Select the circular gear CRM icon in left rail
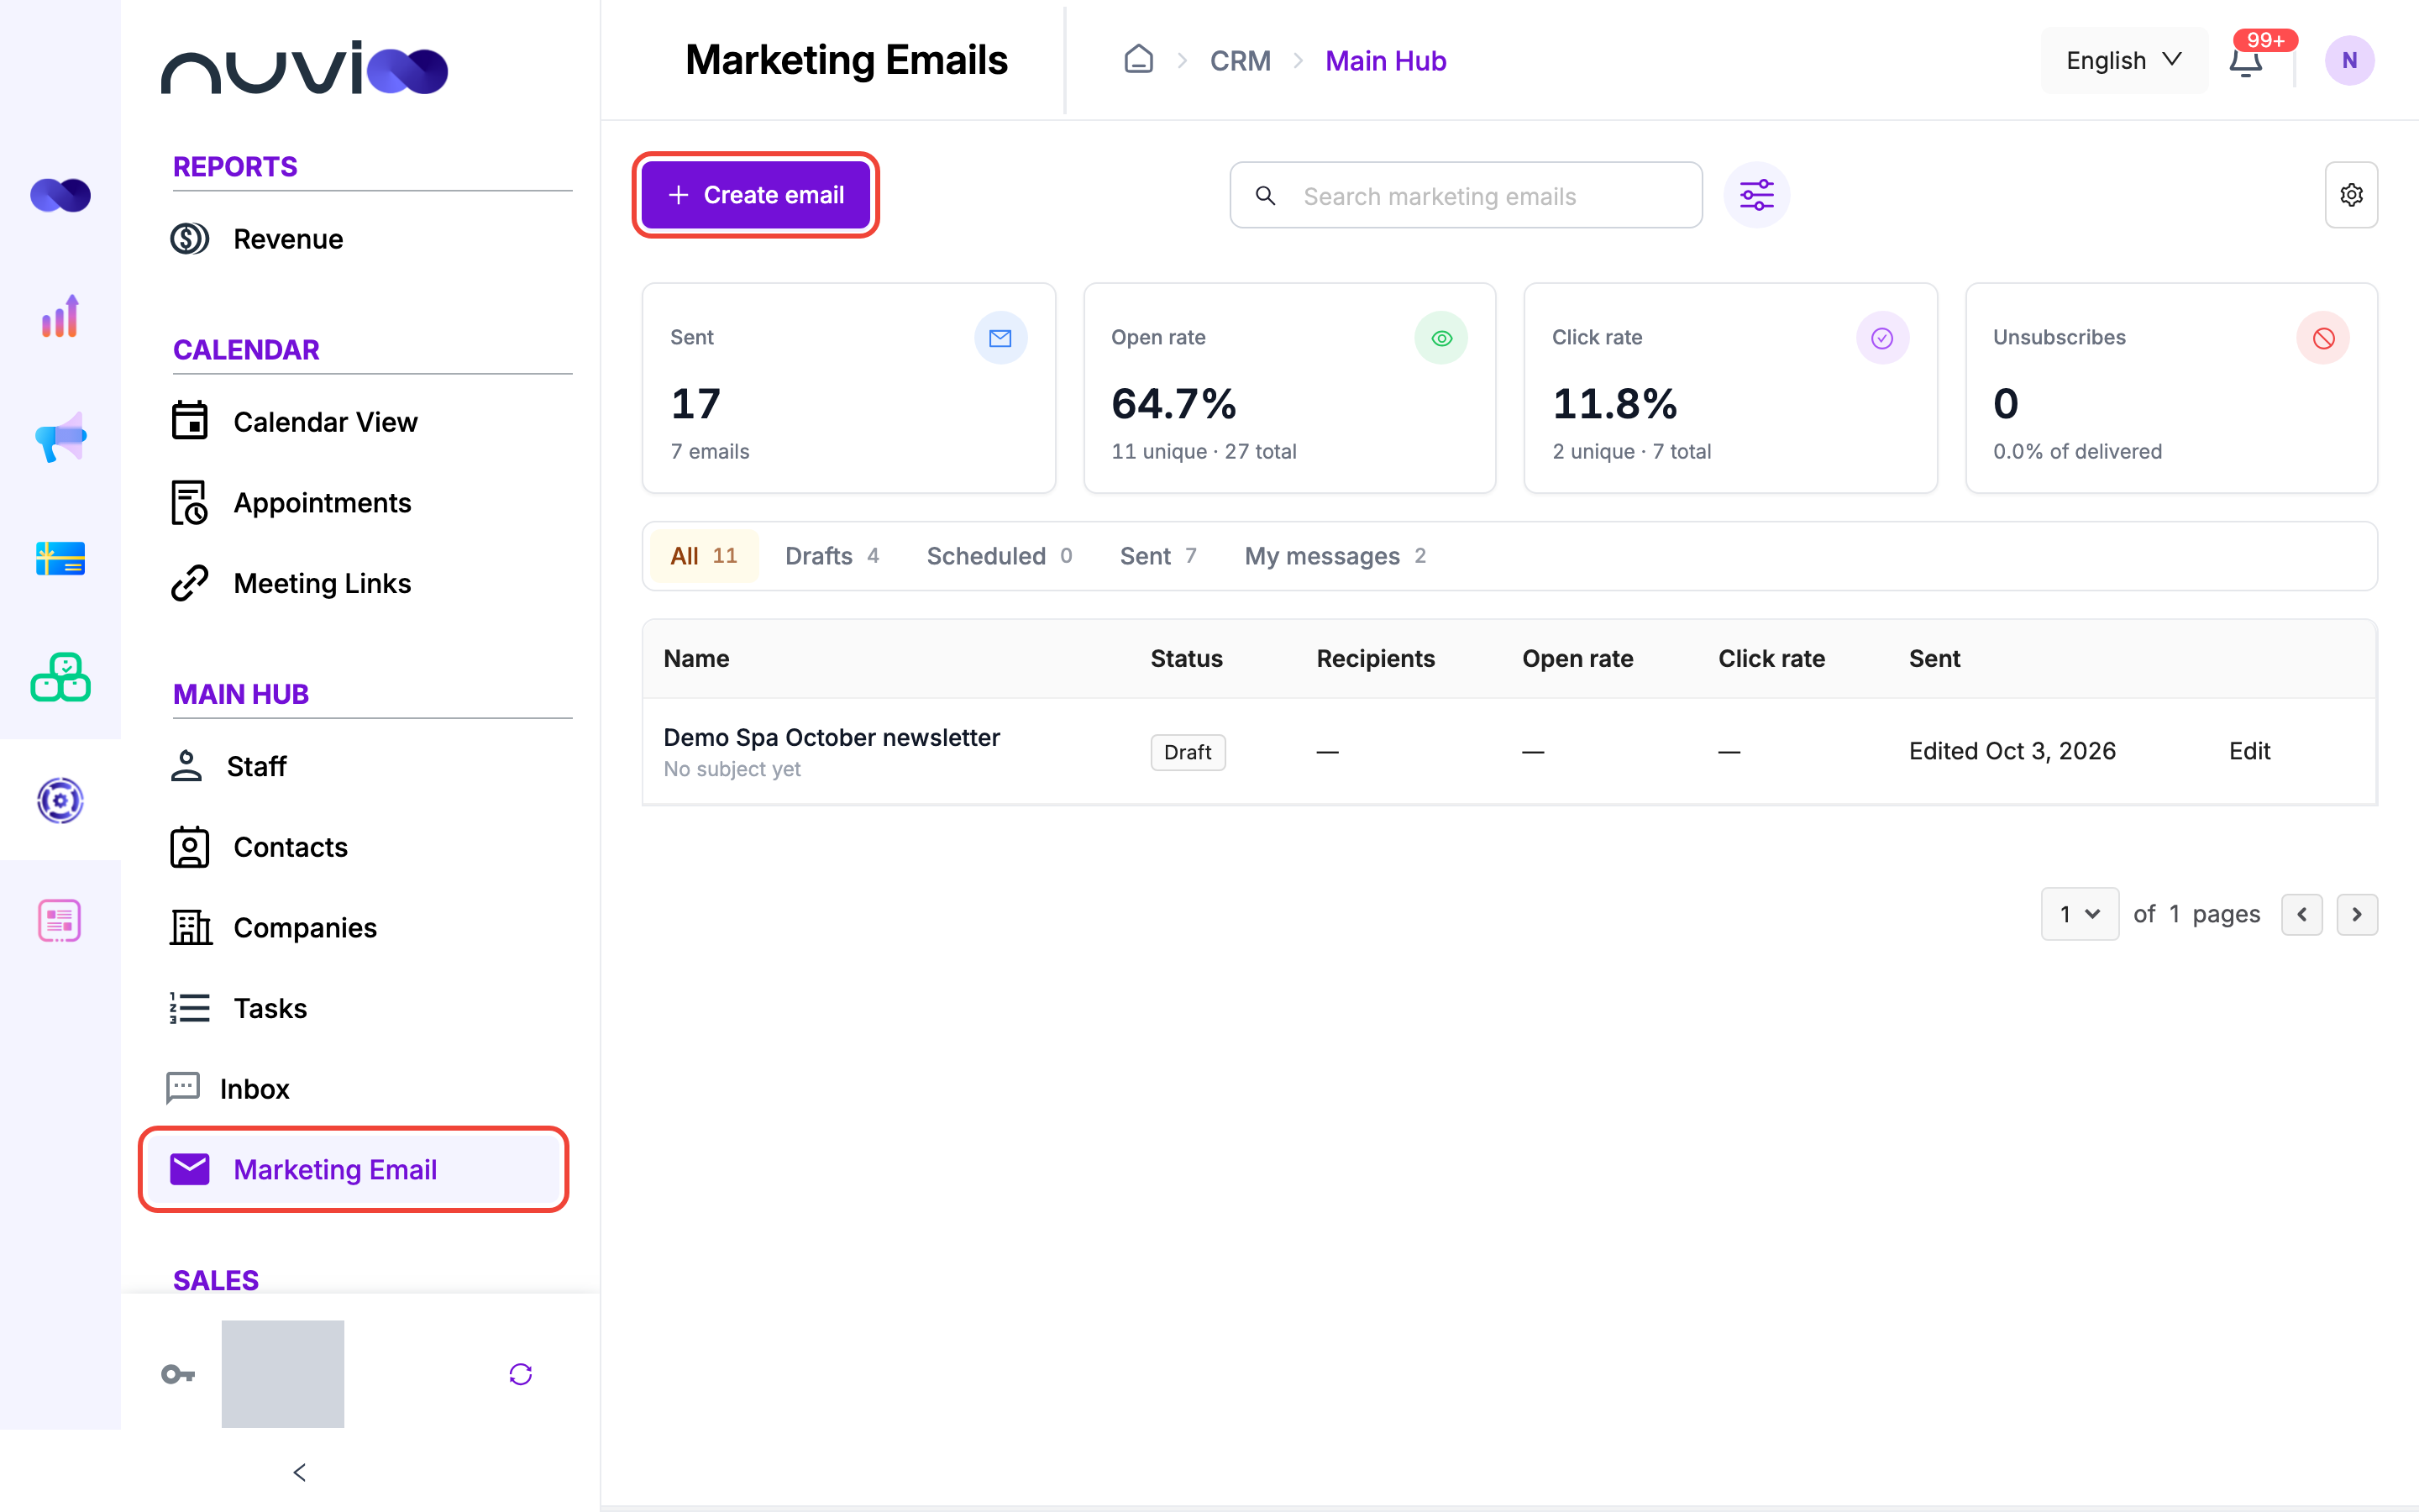The image size is (2419, 1512). click(60, 800)
